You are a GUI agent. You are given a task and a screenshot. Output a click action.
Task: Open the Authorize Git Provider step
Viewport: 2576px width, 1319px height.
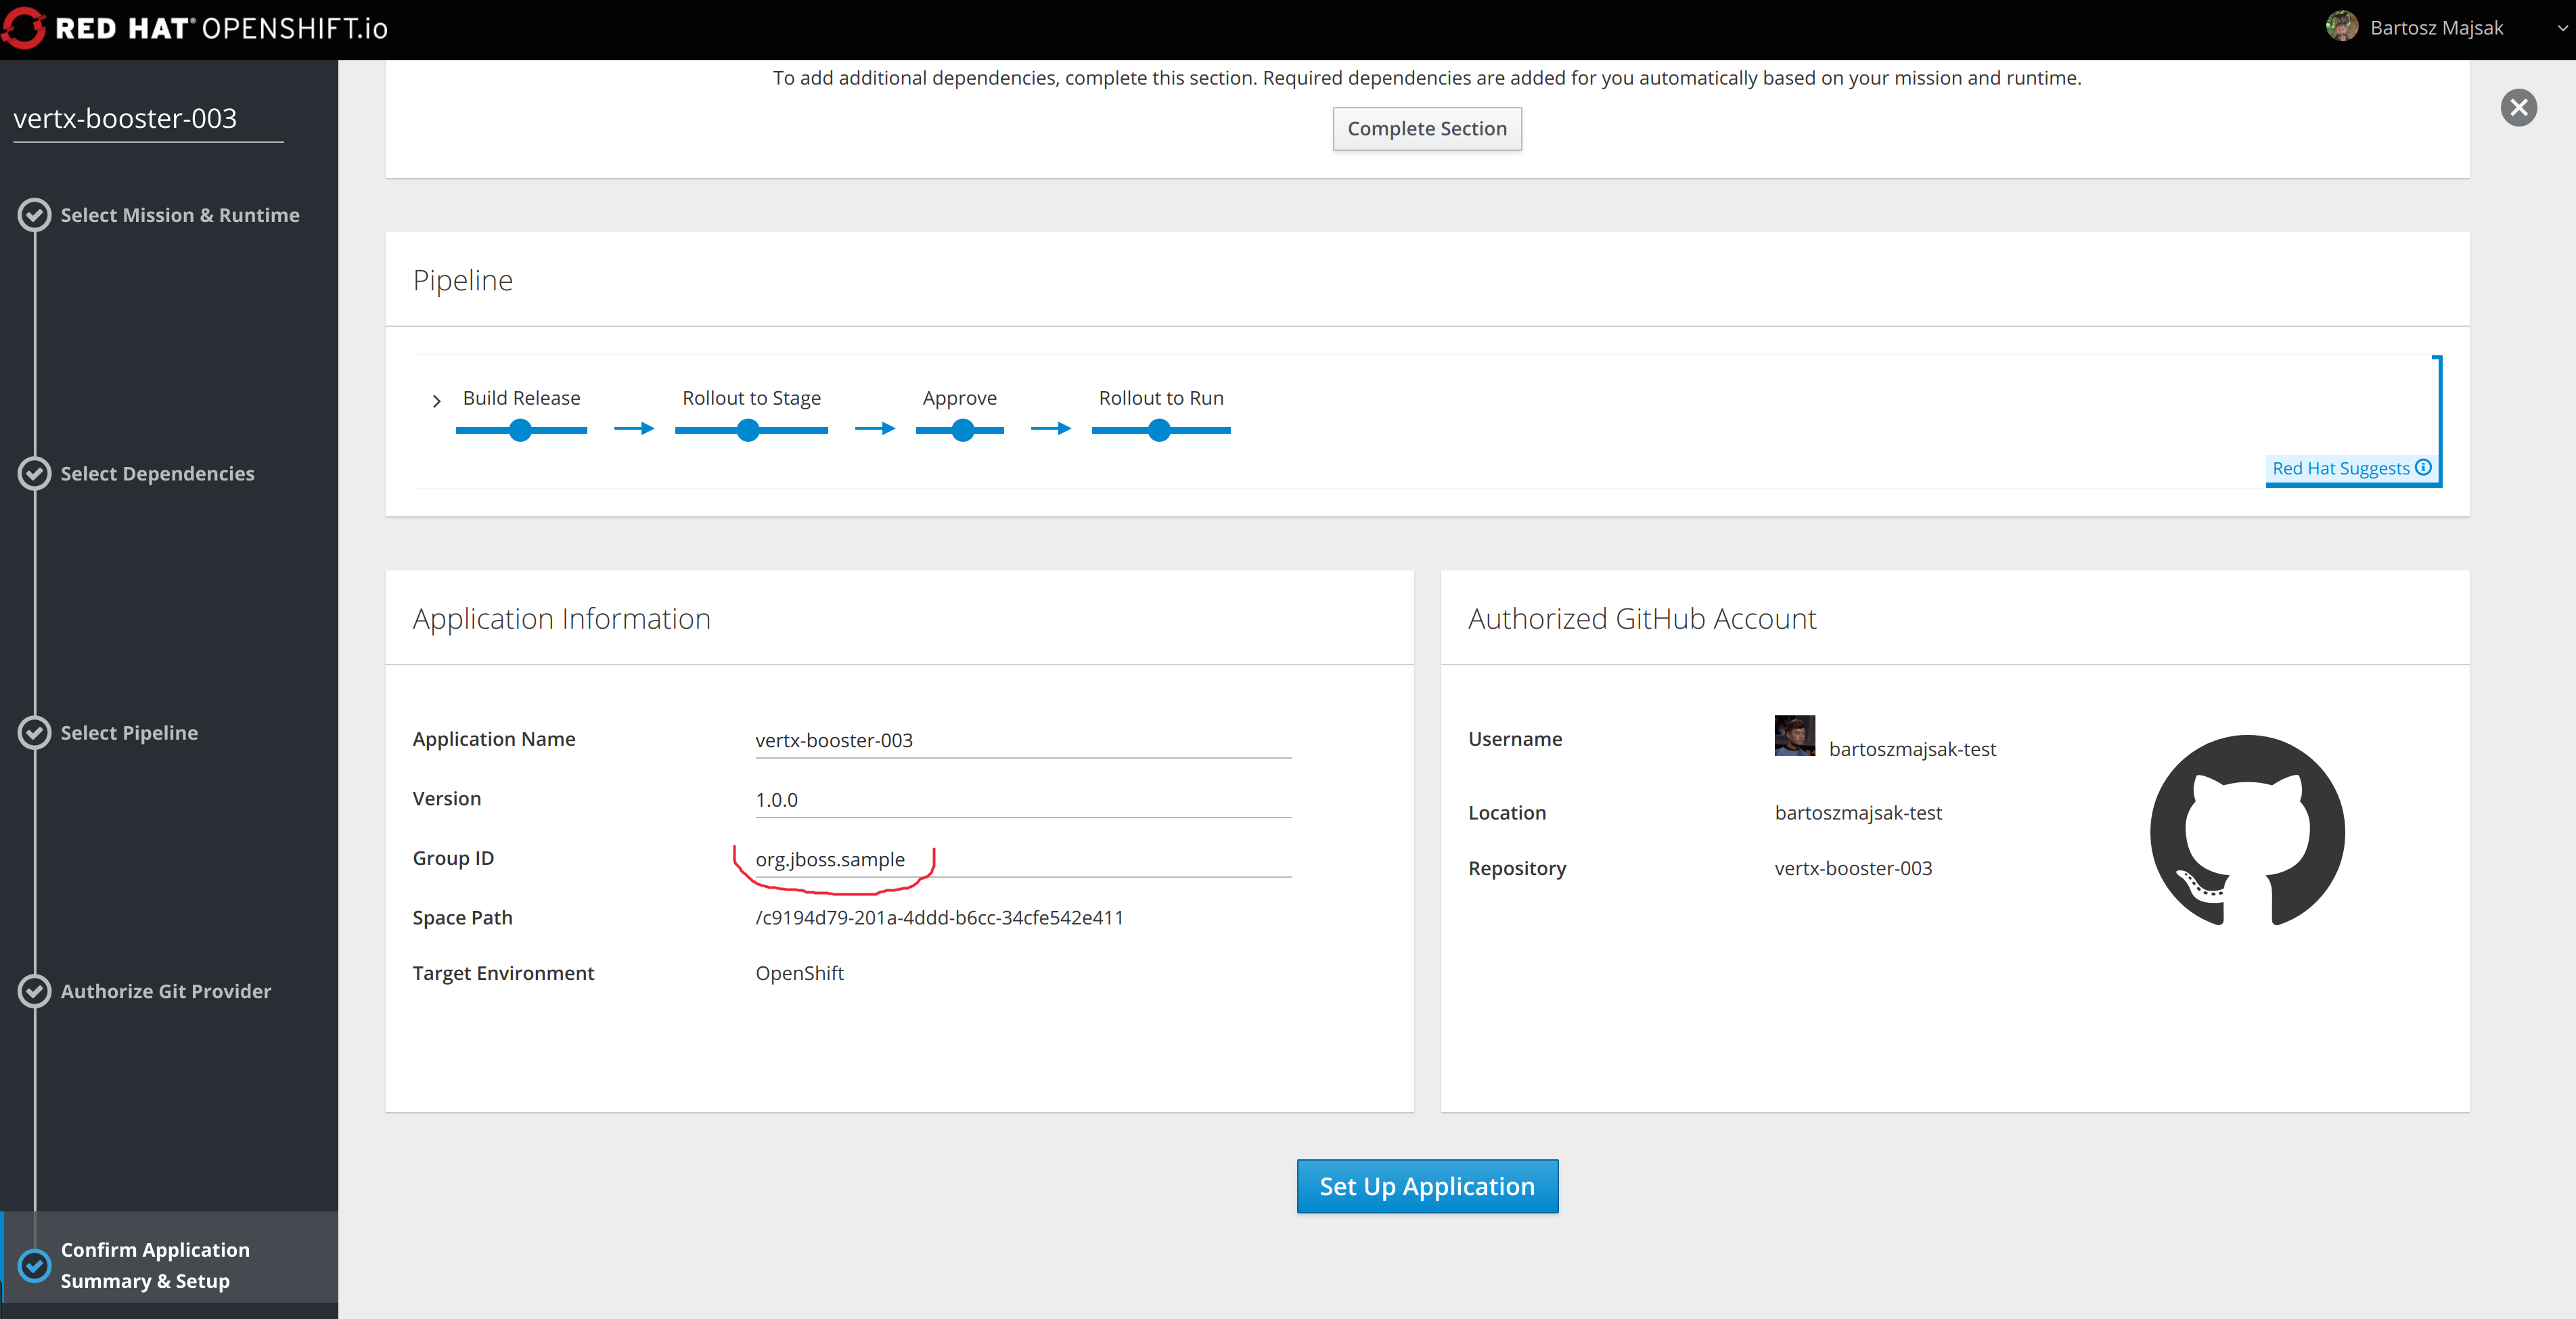166,991
